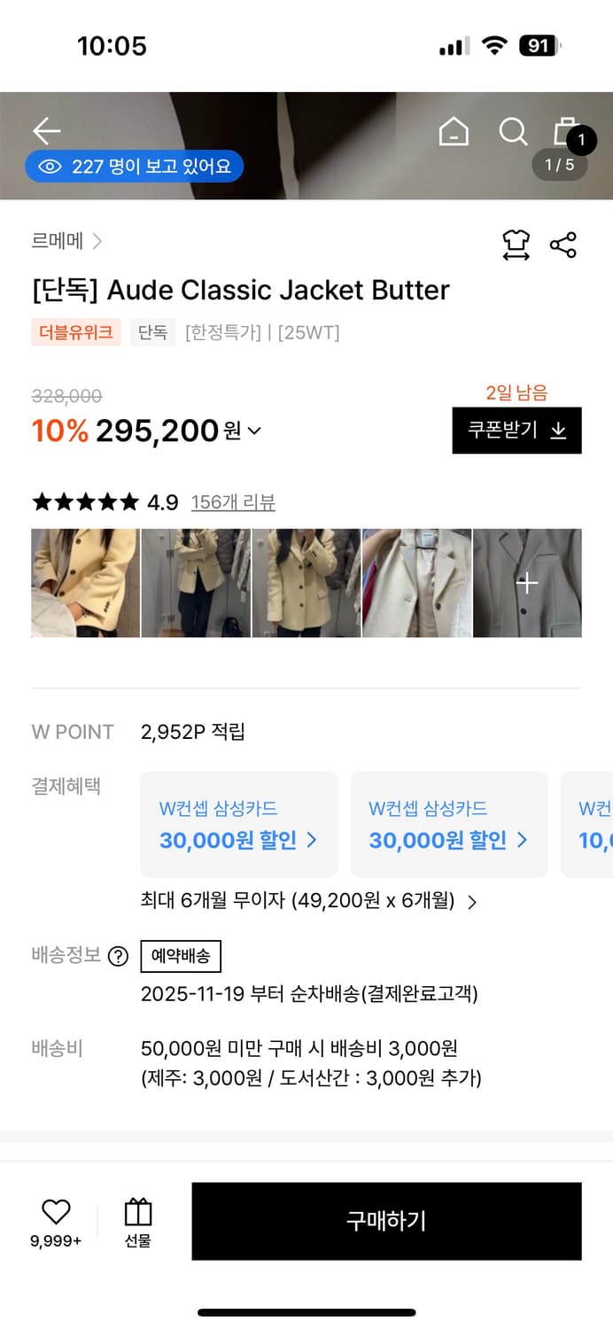This screenshot has height=1329, width=613.
Task: Open the third review photo thumbnail
Action: [x=306, y=583]
